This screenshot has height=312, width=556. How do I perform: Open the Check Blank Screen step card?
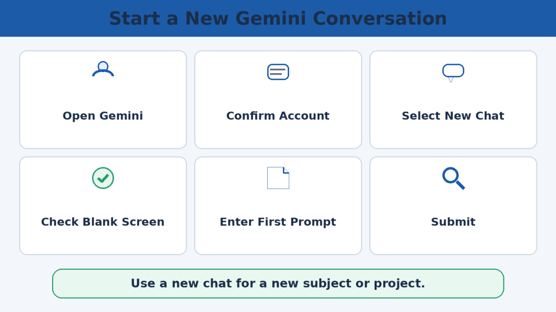(103, 206)
